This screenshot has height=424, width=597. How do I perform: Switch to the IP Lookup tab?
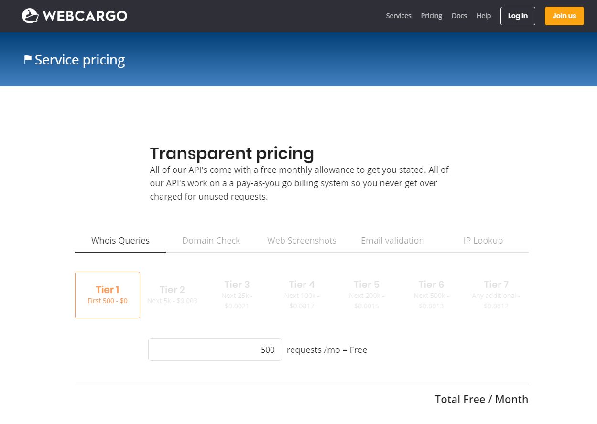483,240
